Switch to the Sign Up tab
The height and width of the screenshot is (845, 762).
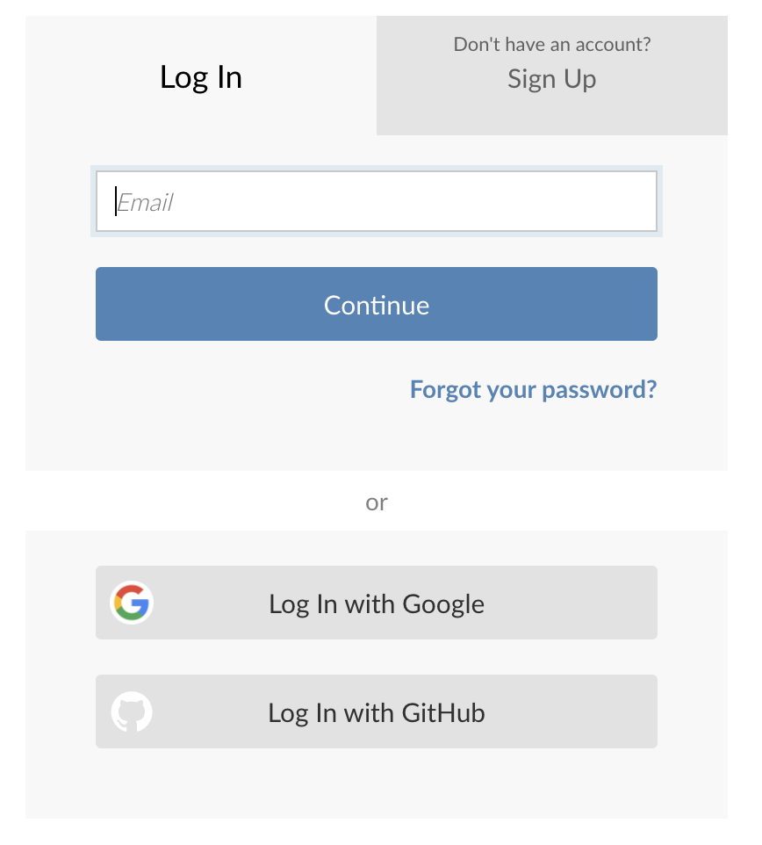click(x=551, y=76)
